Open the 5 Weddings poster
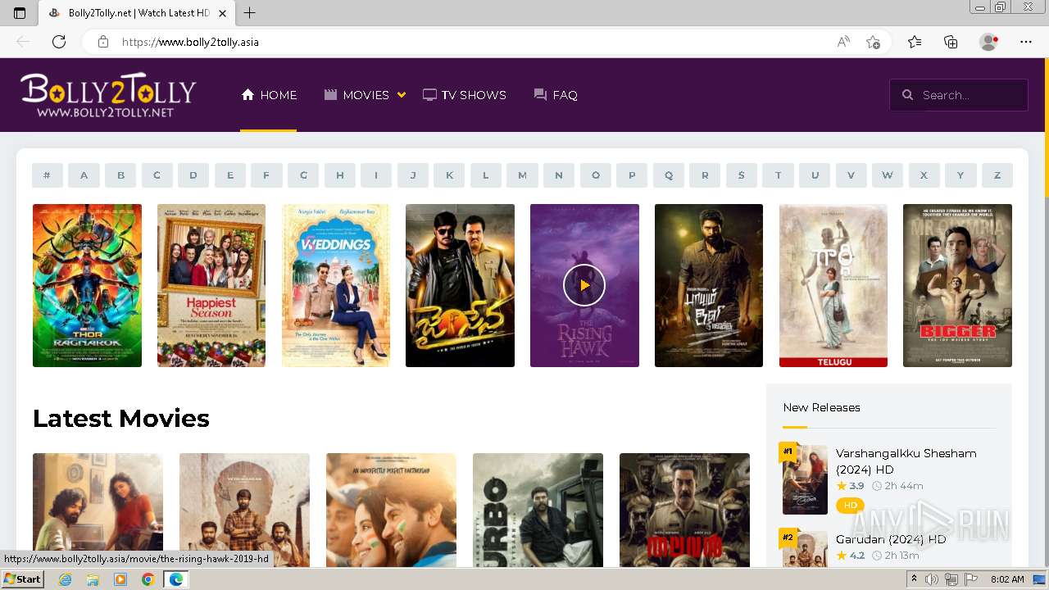 (336, 285)
